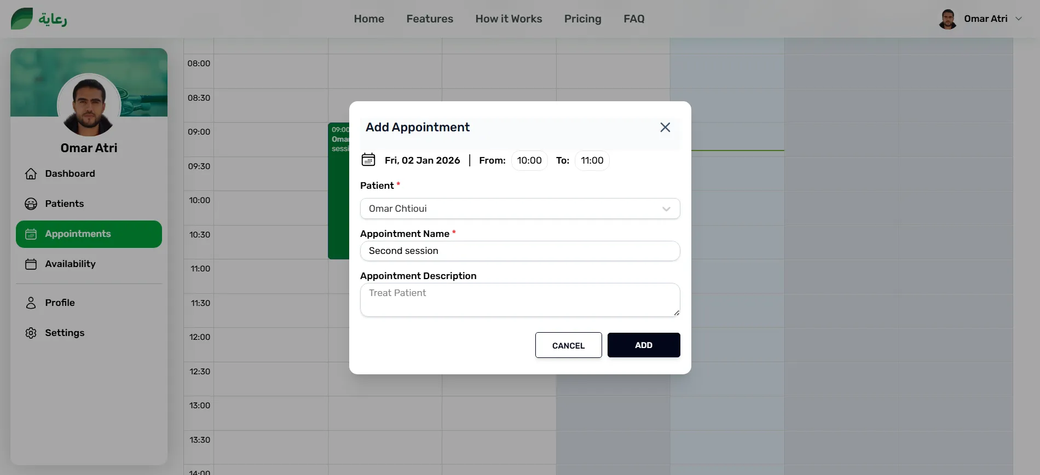
Task: Click the 08:30 time label
Action: 199,98
